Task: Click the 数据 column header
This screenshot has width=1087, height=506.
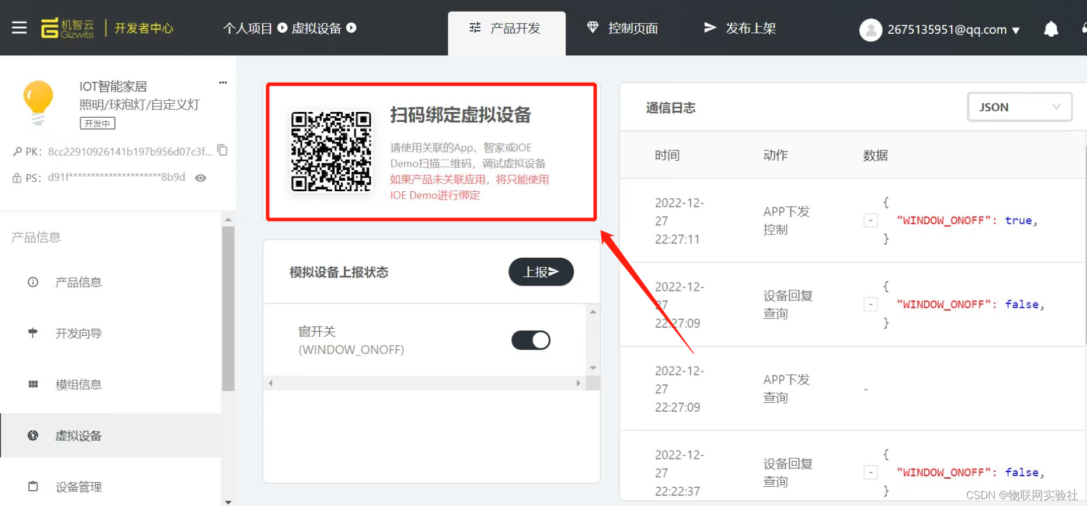Action: pos(876,155)
